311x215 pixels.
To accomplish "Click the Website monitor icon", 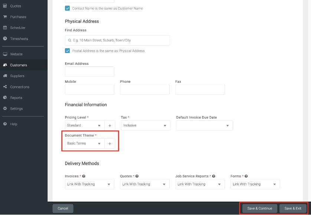I will [5, 54].
